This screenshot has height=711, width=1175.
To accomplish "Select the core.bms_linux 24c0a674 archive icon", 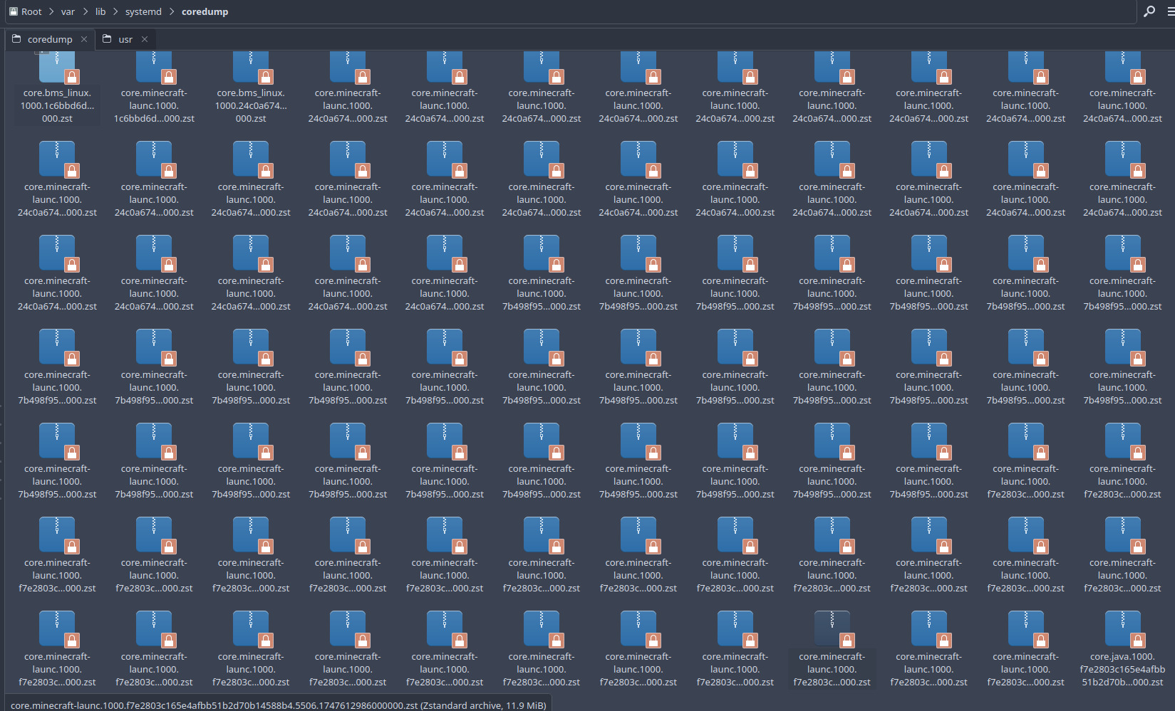I will tap(251, 68).
